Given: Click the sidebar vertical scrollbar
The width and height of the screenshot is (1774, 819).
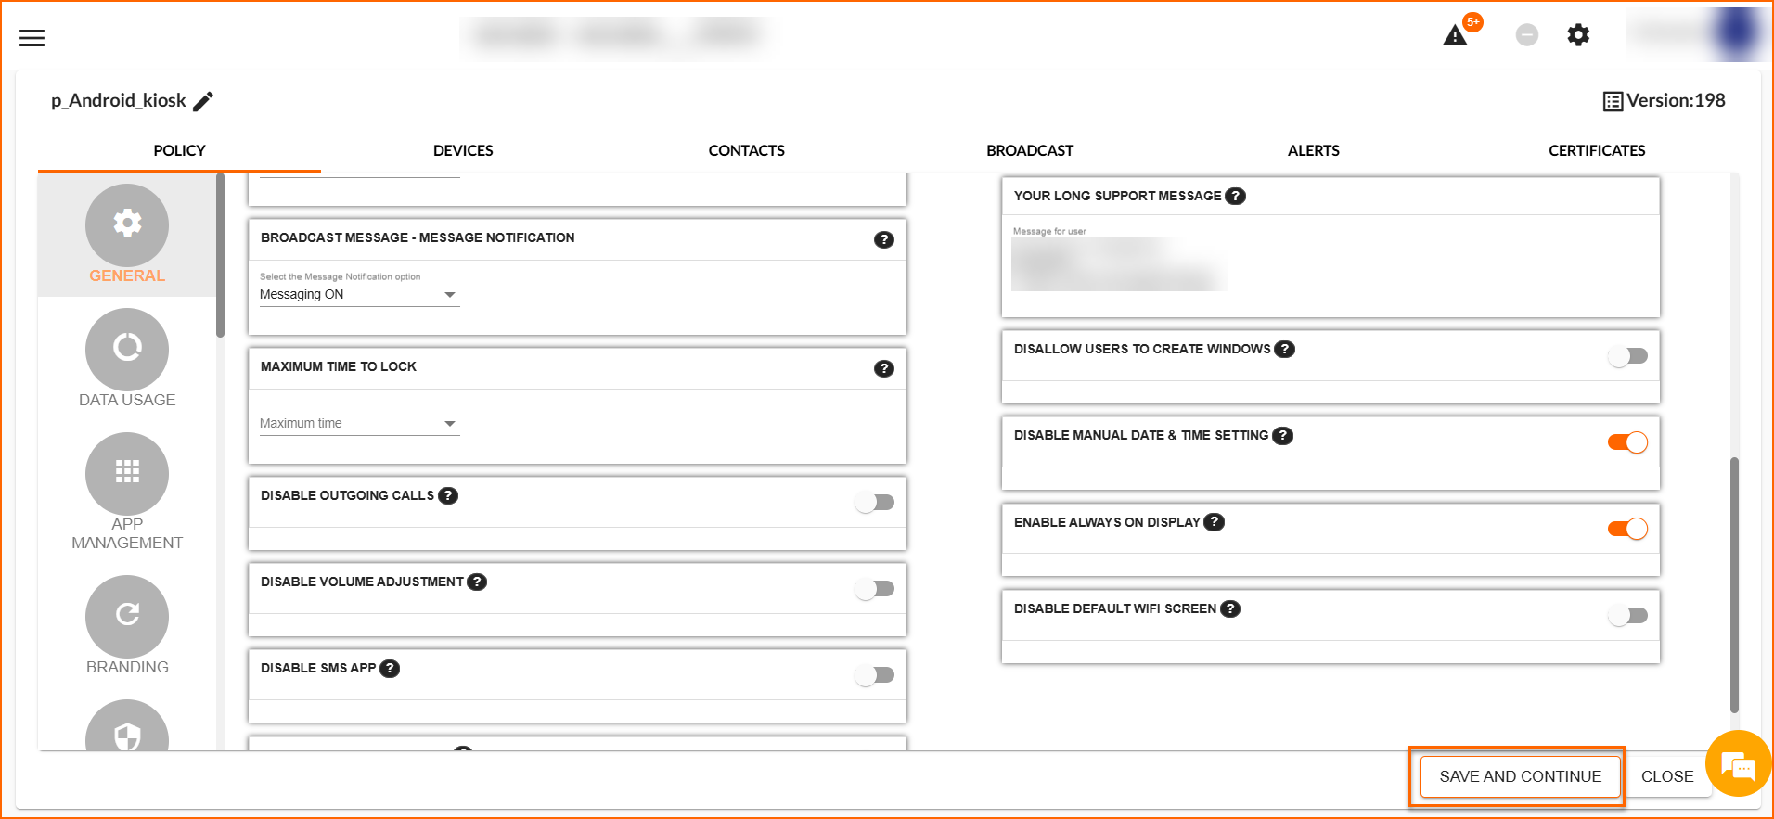Looking at the screenshot, I should pos(220,255).
